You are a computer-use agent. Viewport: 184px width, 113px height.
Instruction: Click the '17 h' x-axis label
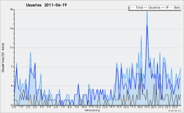[x=133, y=107]
